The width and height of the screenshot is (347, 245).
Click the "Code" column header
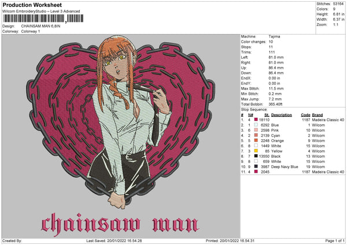(x=305, y=115)
